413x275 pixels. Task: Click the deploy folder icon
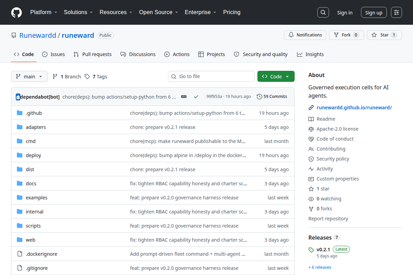point(20,155)
